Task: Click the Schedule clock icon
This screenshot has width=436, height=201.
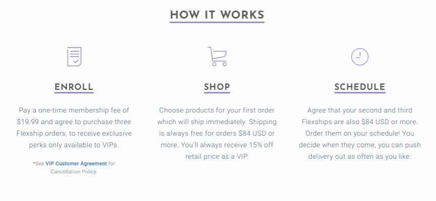Action: point(359,57)
